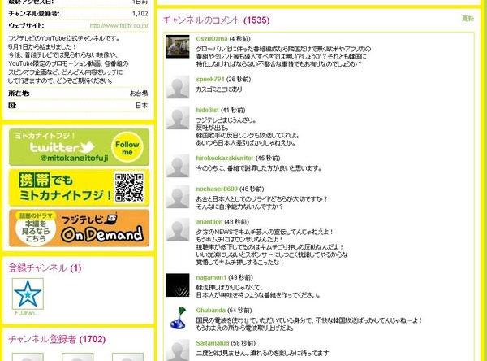Open the fujitv.co.jp website link
This screenshot has width=487, height=361.
119,25
